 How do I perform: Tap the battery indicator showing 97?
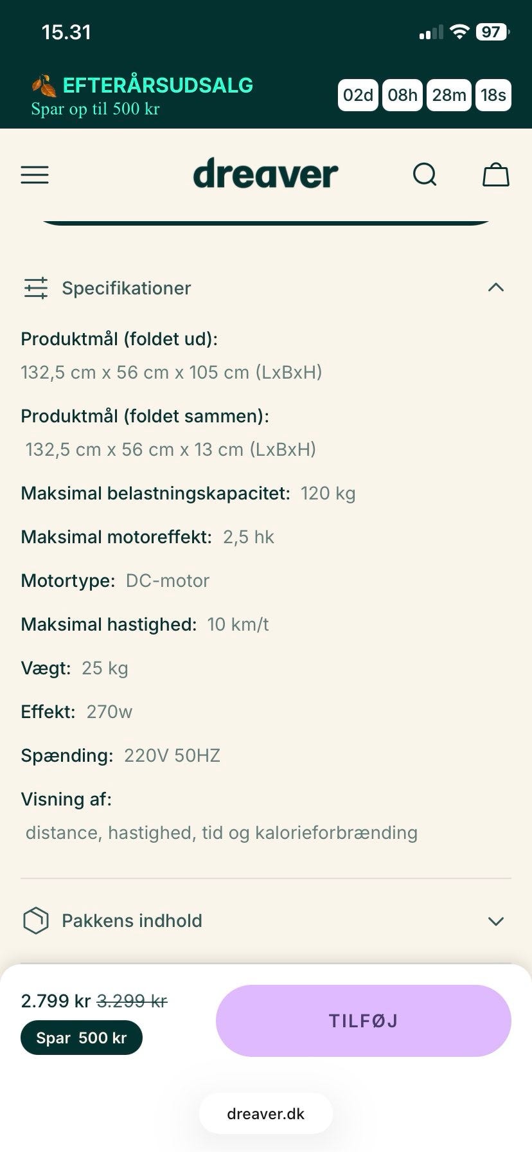(x=492, y=32)
